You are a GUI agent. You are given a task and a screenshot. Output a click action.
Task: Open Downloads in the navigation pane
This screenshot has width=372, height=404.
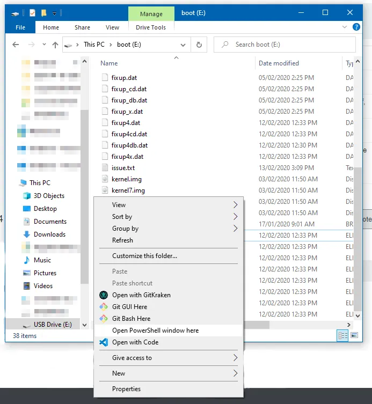[x=49, y=234]
